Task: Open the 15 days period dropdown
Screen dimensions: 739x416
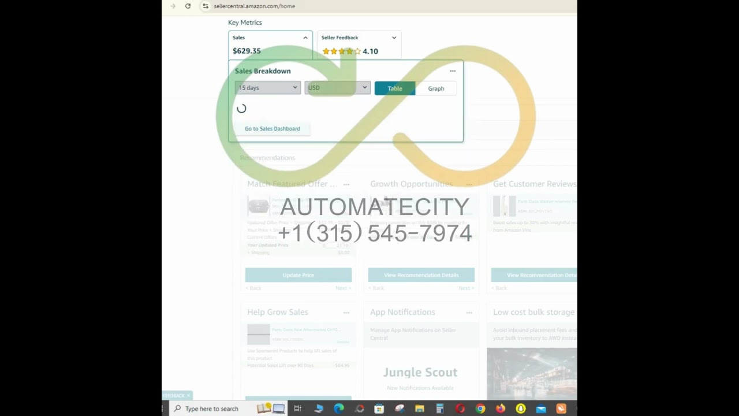Action: click(x=267, y=88)
